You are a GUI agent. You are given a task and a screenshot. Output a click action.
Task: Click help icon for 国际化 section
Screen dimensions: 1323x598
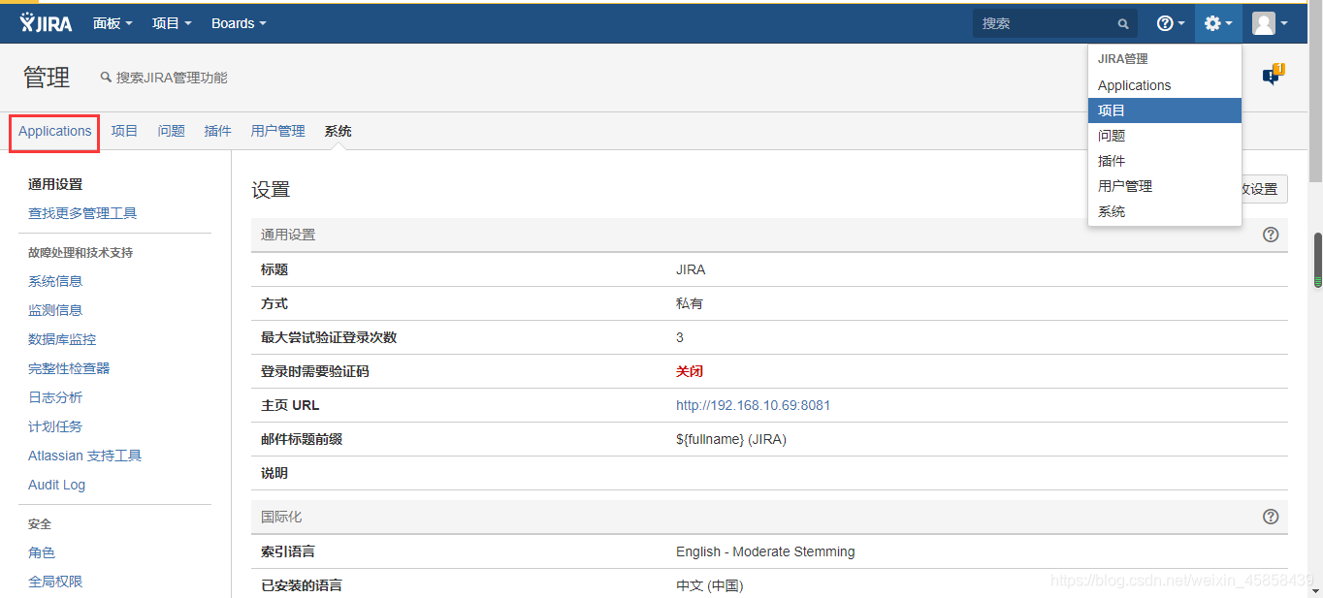click(x=1271, y=517)
